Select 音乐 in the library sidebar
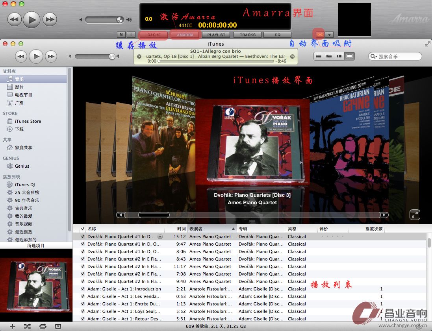432x331 pixels. pyautogui.click(x=33, y=79)
